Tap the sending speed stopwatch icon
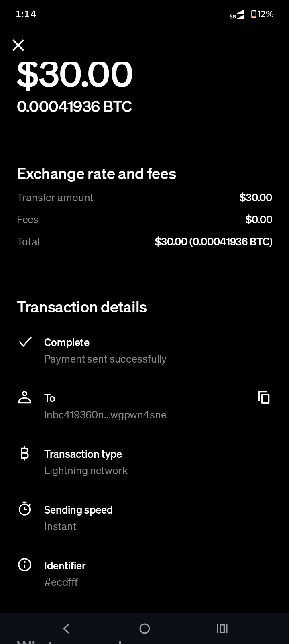Viewport: 289px width, 644px height. 25,509
